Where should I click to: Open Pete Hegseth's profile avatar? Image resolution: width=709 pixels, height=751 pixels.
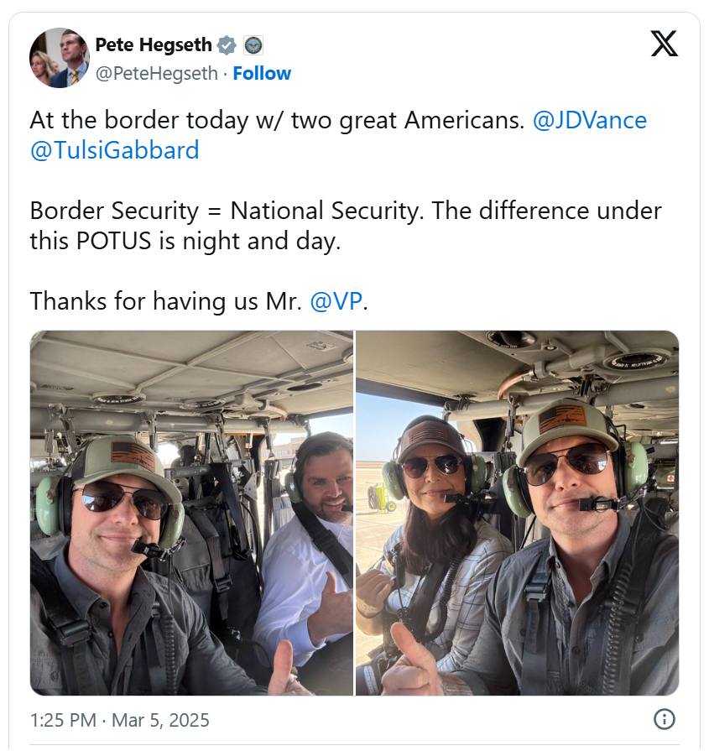pyautogui.click(x=59, y=58)
